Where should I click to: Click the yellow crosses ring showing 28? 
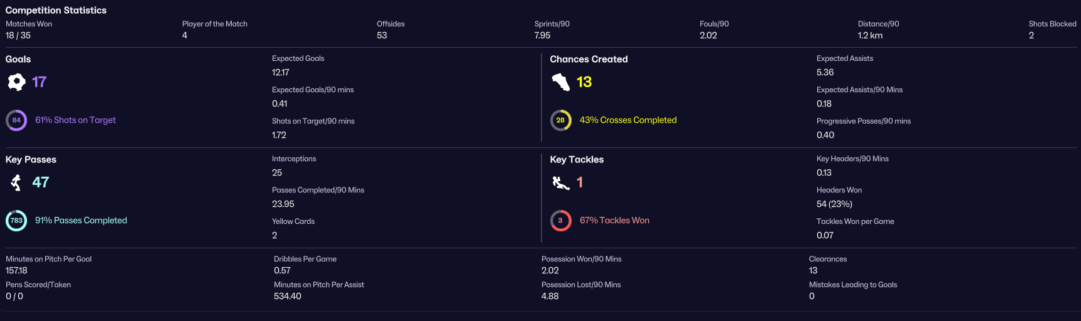pyautogui.click(x=560, y=120)
